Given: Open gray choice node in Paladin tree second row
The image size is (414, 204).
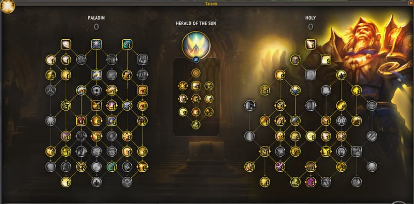Looking at the screenshot, I should pos(112,60).
